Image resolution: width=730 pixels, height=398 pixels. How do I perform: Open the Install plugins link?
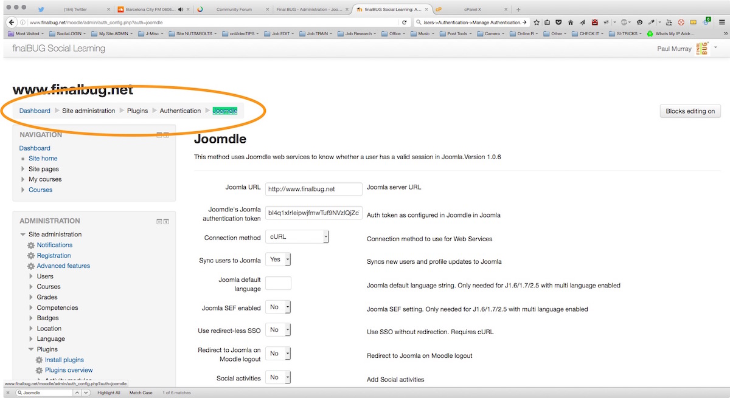[64, 360]
